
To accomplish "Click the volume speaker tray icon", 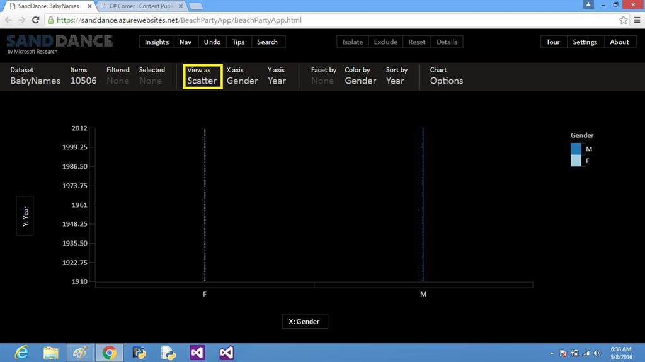I will click(x=597, y=353).
